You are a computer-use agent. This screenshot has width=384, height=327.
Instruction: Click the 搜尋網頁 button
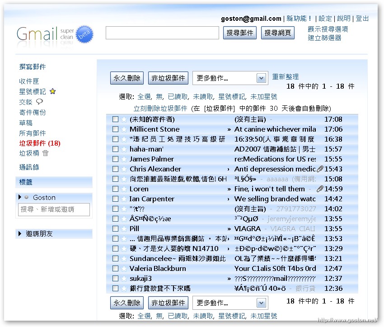[x=278, y=33]
